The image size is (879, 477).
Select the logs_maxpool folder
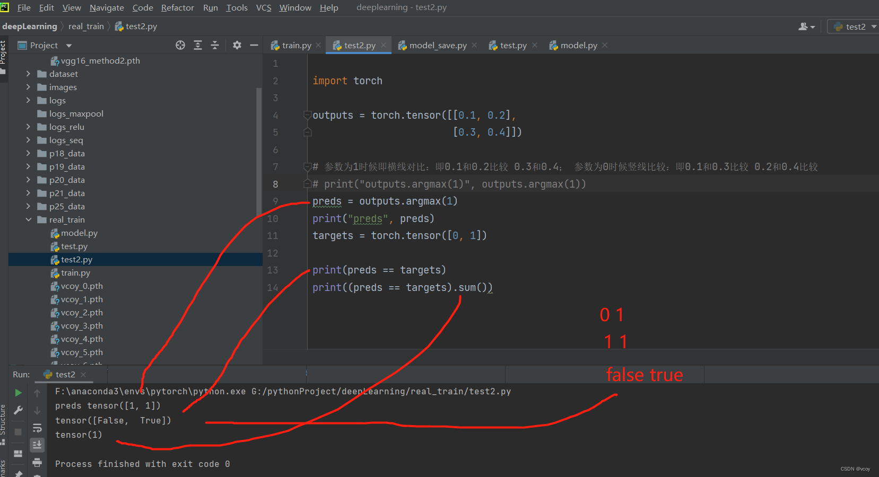[76, 113]
